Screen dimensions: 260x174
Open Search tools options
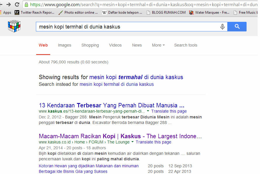(x=186, y=45)
